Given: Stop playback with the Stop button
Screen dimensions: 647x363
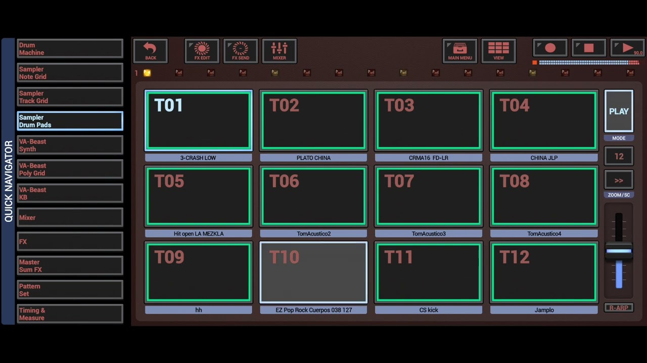Looking at the screenshot, I should pos(589,48).
